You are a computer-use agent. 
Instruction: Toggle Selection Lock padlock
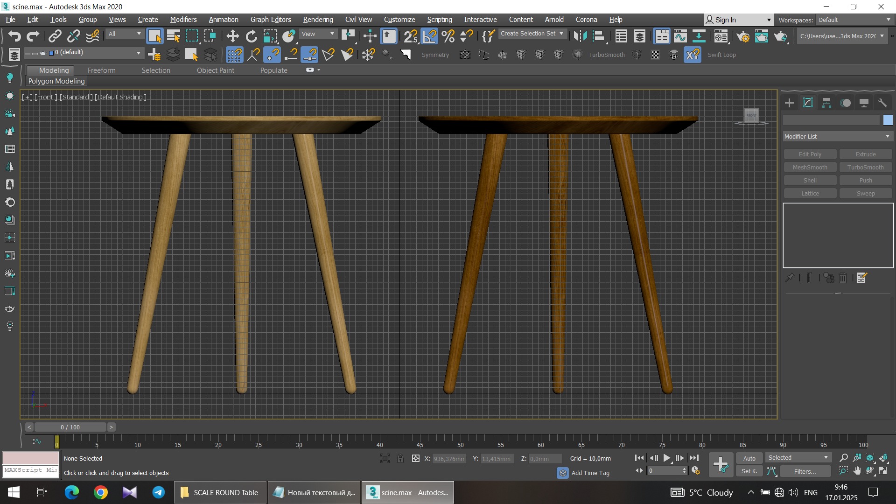pos(400,459)
